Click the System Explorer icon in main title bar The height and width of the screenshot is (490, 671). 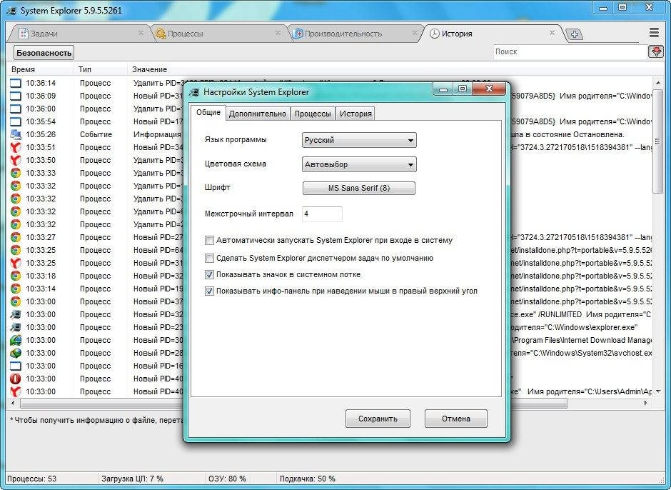coord(12,11)
